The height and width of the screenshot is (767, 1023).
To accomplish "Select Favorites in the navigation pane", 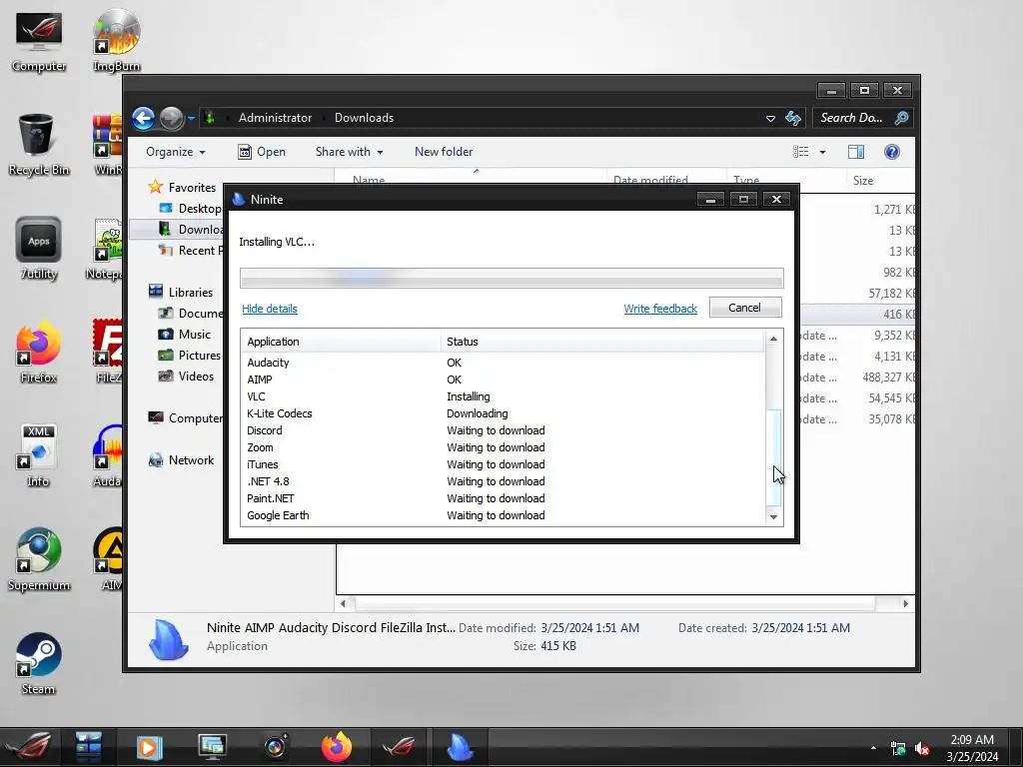I will click(191, 188).
